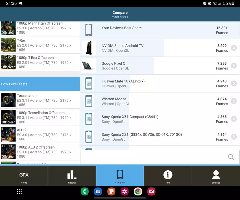This screenshot has height=200, width=240.
Task: Expand NVIDIA Shield Android TV details arrow
Action: click(x=234, y=48)
